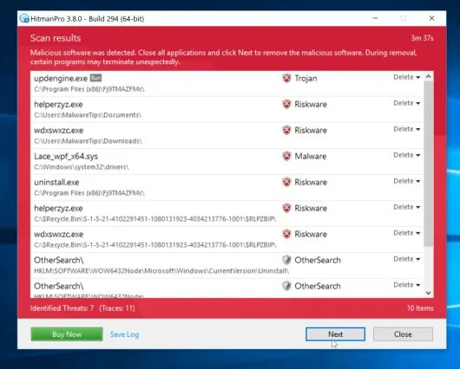Image resolution: width=460 pixels, height=369 pixels.
Task: Open Delete dropdown for Recycle.Bin helperzyz.exe
Action: tap(406, 207)
